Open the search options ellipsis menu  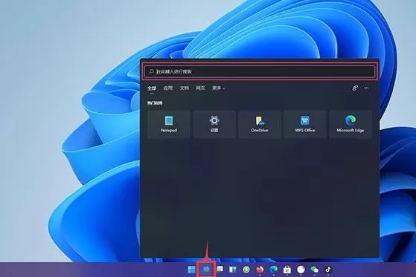pyautogui.click(x=366, y=88)
